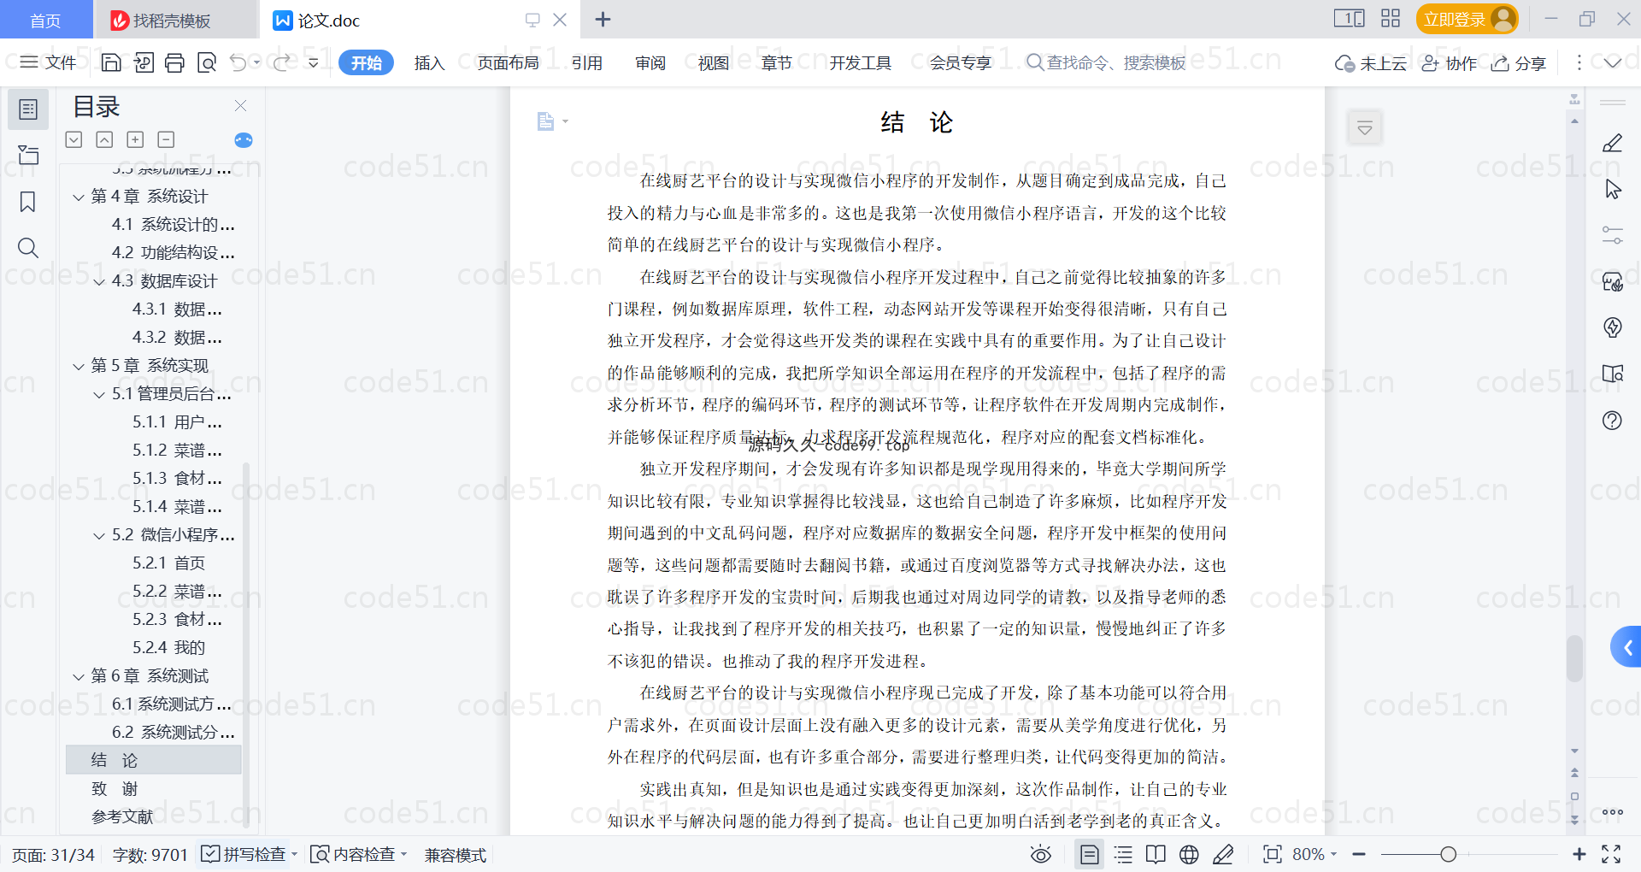
Task: Collapse 第4章 系统设计 in outline
Action: point(79,197)
